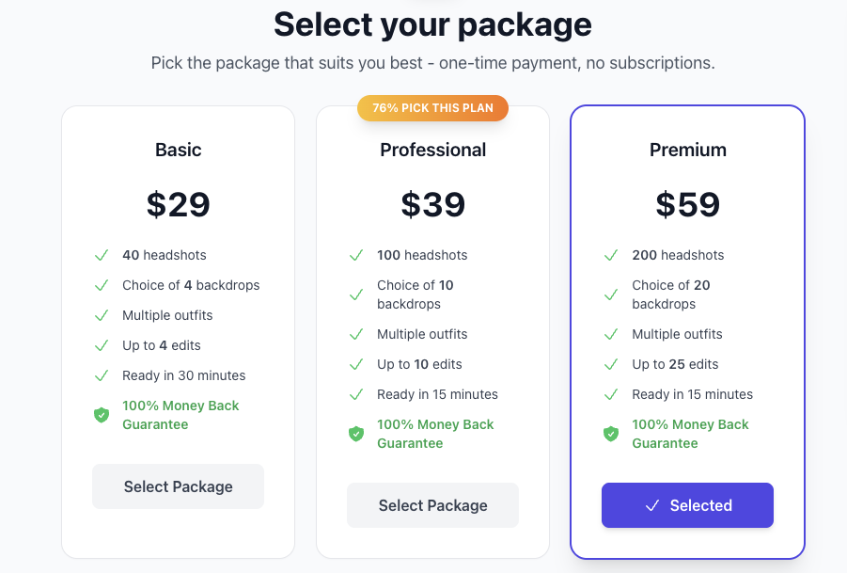Click Premium plan's 100% Money Back Guarantee text
847x573 pixels.
pyautogui.click(x=690, y=434)
